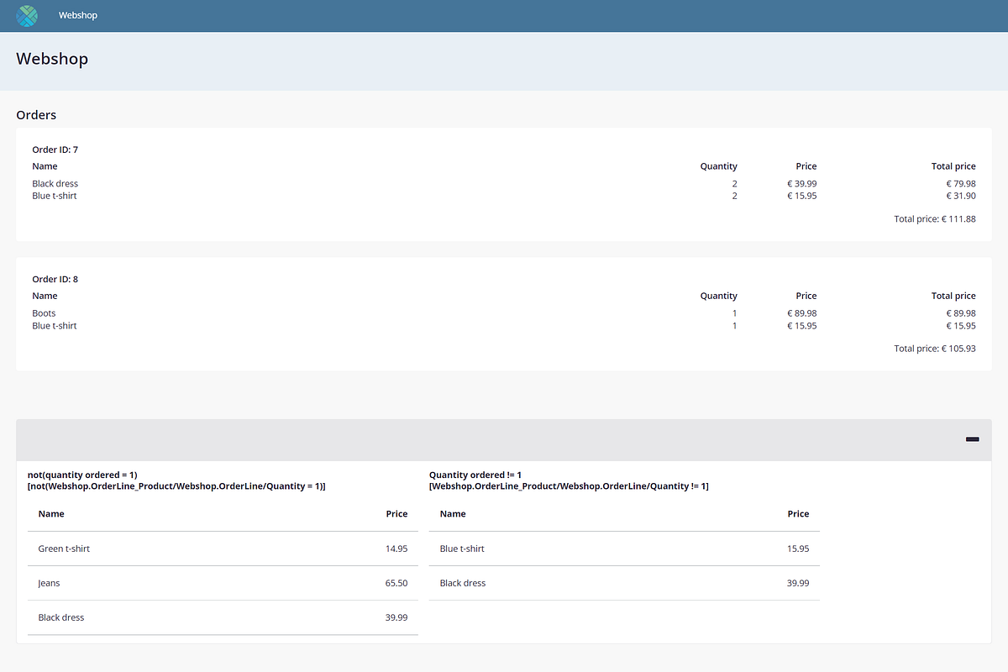Collapse the comparison panel using the minus icon
1008x672 pixels.
click(x=972, y=438)
